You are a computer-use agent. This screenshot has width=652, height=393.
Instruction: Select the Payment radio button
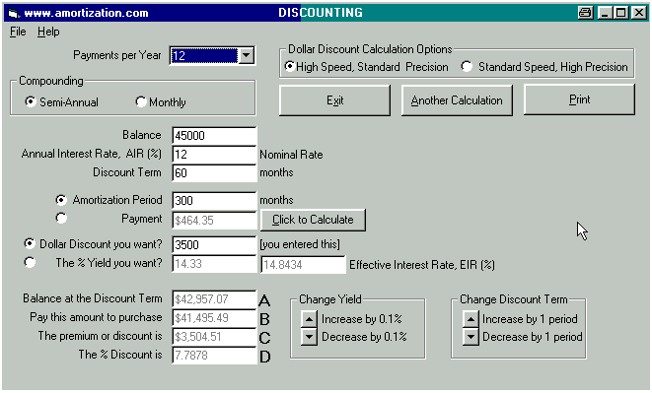click(x=61, y=219)
